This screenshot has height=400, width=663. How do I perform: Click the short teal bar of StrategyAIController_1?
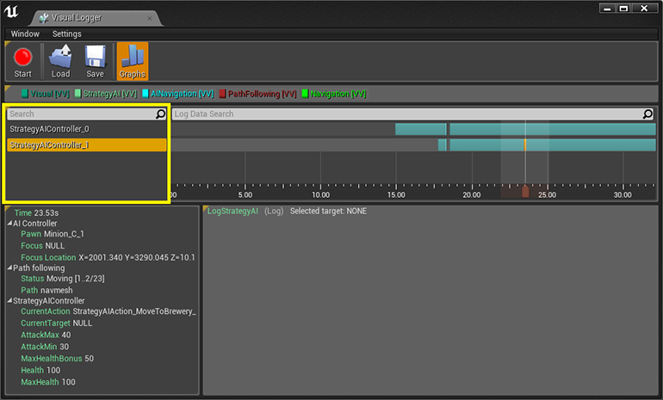tap(443, 145)
